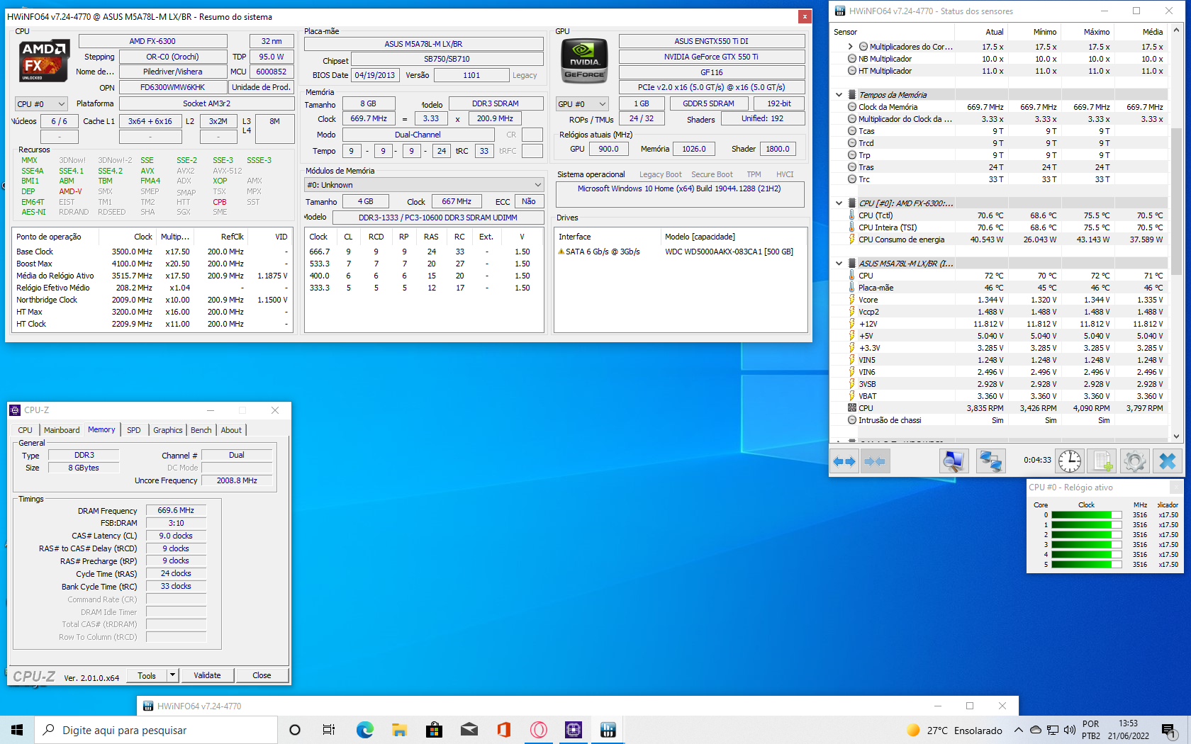Click sensor list scroll-down arrow
The height and width of the screenshot is (744, 1191).
1176,436
